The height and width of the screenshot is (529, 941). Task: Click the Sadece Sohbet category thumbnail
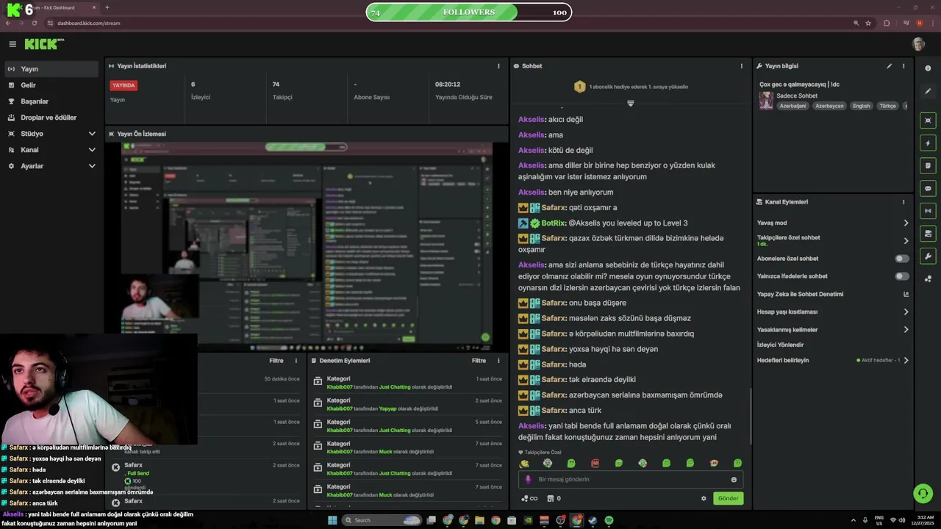pyautogui.click(x=766, y=101)
